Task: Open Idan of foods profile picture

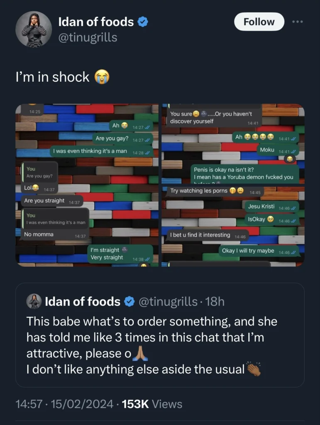Action: coord(34,29)
